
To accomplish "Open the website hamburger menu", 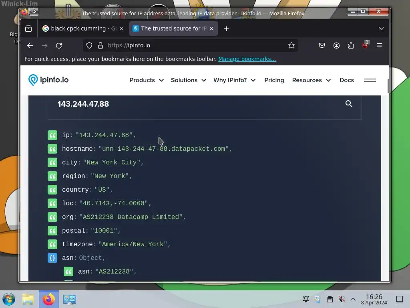I will pos(370,80).
